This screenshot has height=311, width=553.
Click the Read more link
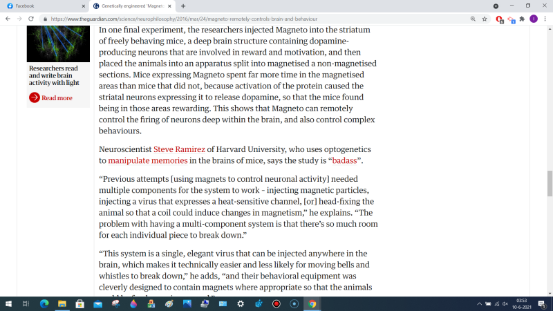coord(57,98)
